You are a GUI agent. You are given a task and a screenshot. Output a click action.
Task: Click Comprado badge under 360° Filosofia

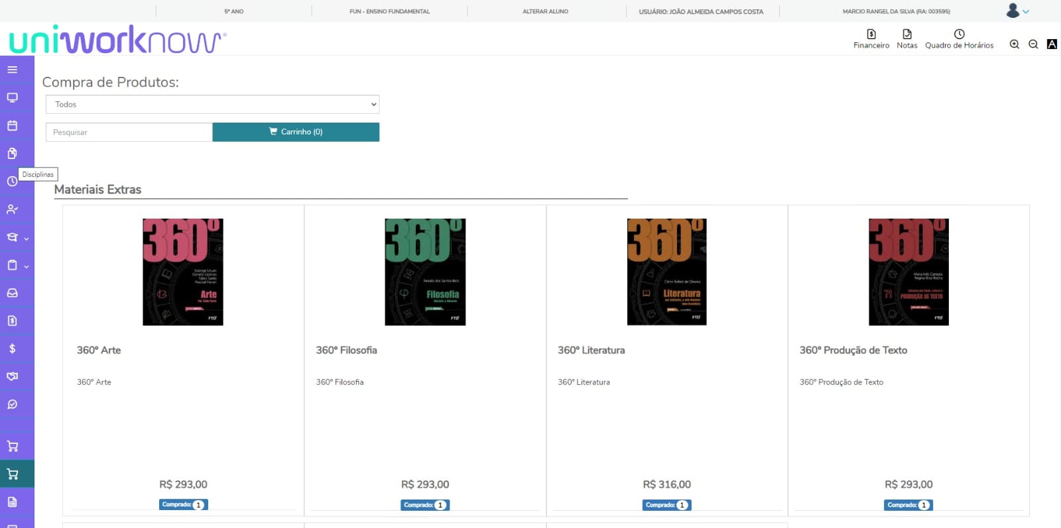pos(425,505)
